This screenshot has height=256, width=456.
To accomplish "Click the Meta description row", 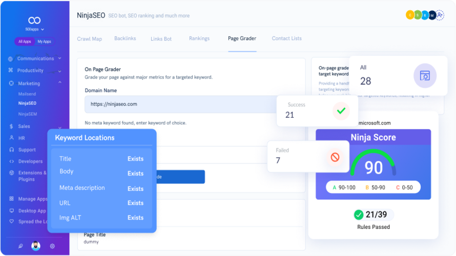I will point(101,188).
